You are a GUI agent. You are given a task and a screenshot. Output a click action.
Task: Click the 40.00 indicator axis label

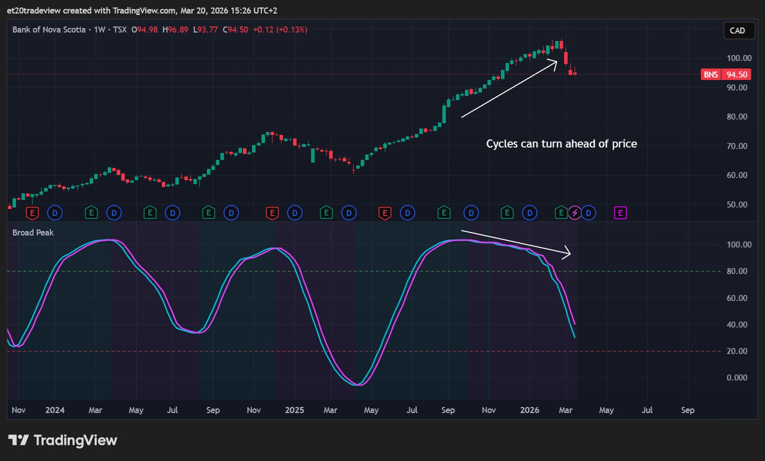(x=737, y=324)
